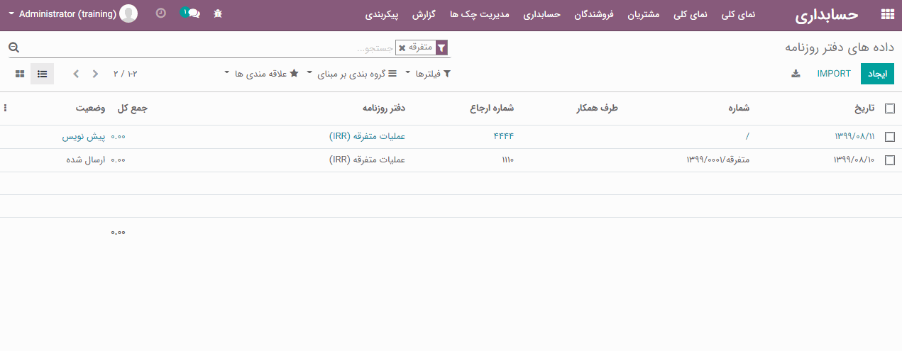Image resolution: width=902 pixels, height=351 pixels.
Task: Click the IMPORT button
Action: (x=834, y=74)
